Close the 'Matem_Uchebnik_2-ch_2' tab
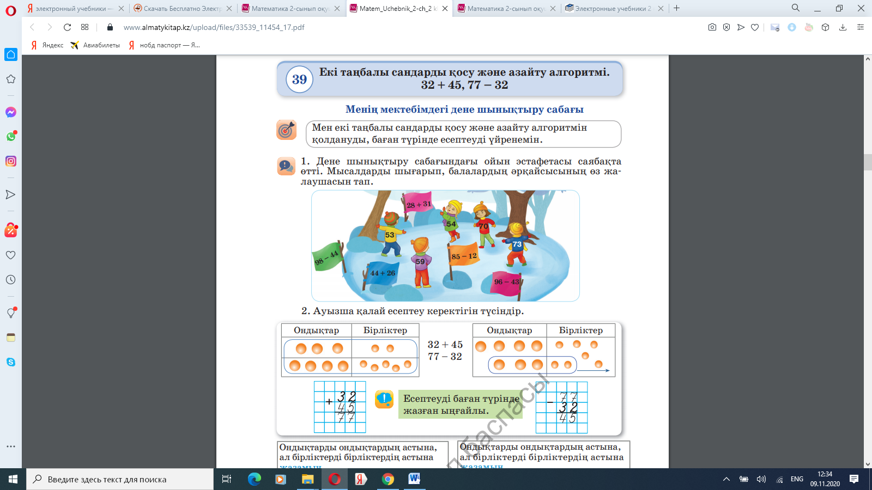Screen dimensions: 872x490 [445, 8]
